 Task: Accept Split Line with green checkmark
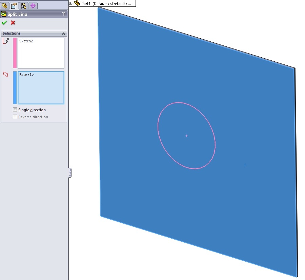click(4, 23)
